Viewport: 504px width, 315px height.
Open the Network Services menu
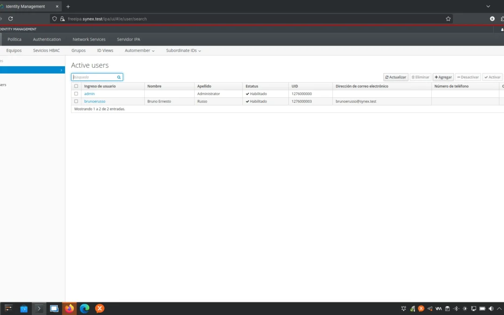coord(89,39)
